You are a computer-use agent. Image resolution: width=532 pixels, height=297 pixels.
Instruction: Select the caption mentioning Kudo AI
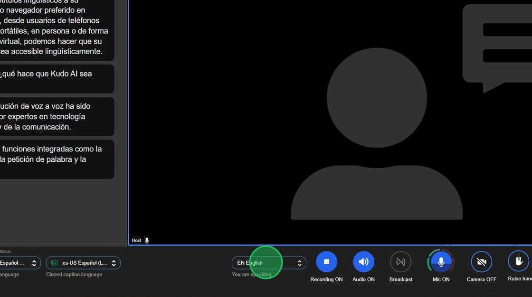click(56, 79)
